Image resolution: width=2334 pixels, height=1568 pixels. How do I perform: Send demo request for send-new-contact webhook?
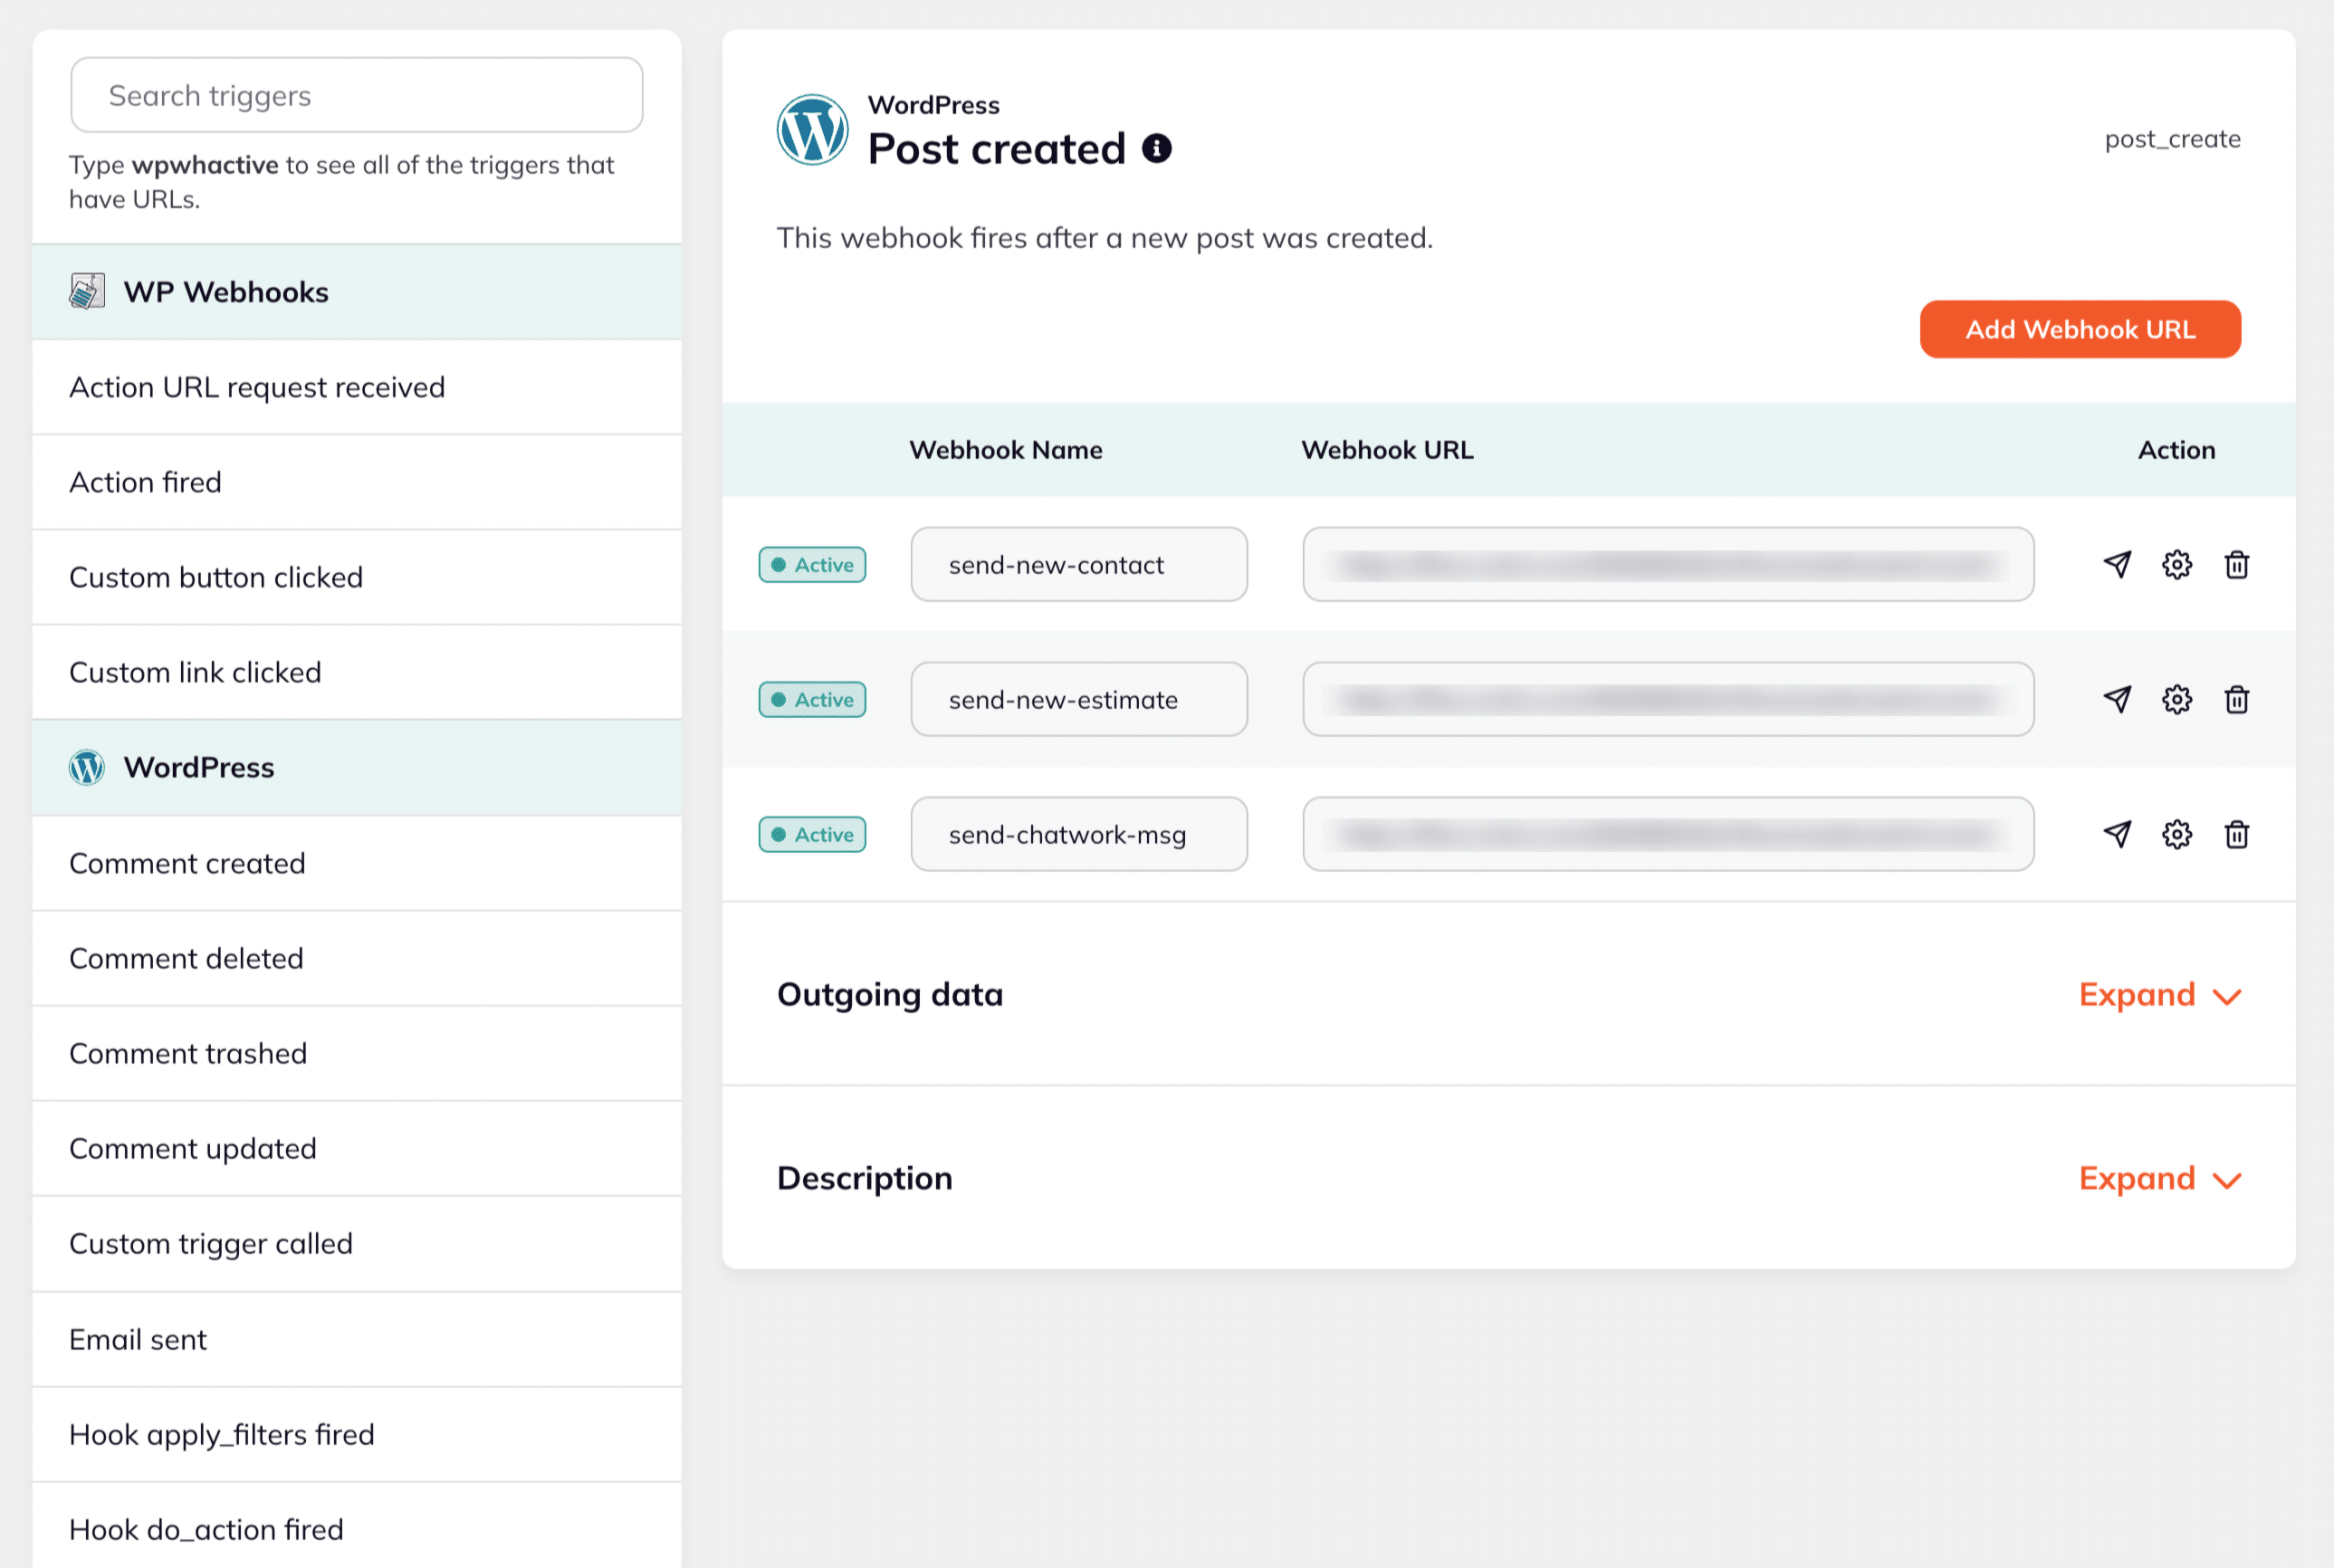2116,564
